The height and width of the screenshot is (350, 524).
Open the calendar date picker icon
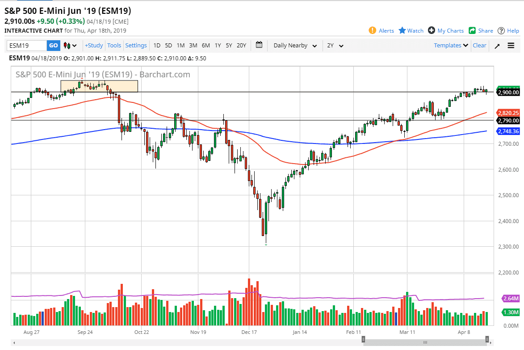(259, 45)
